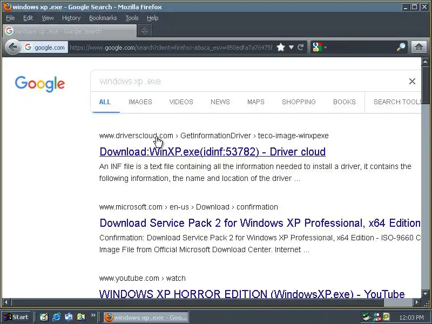Click the horizontal scrollbar left arrow
Image resolution: width=432 pixels, height=324 pixels.
(6, 302)
